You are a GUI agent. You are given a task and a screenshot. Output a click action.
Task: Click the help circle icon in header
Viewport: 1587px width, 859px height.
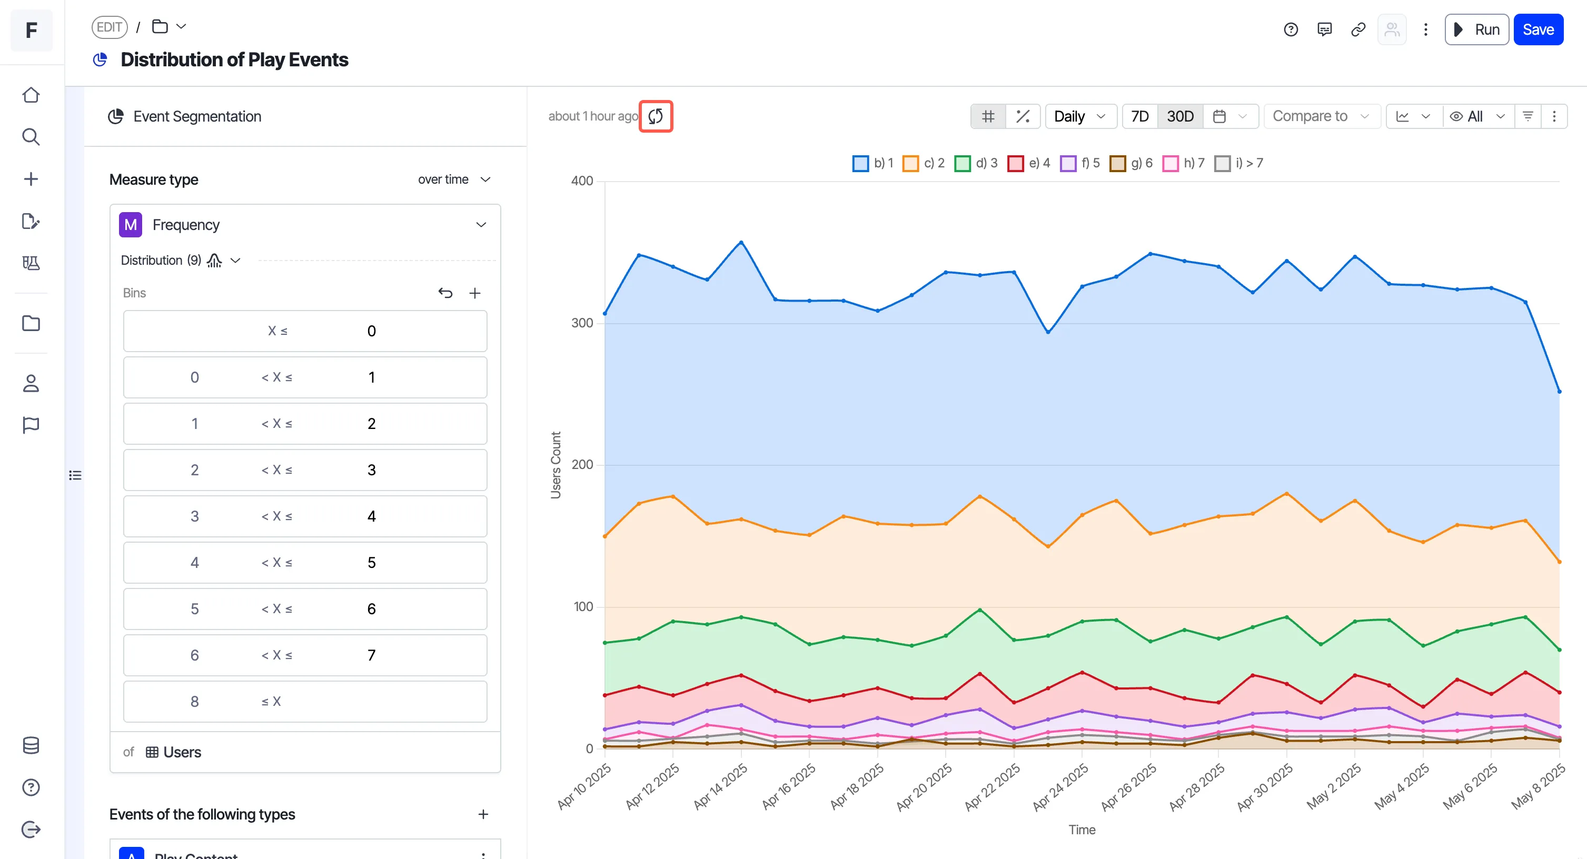(x=1291, y=29)
